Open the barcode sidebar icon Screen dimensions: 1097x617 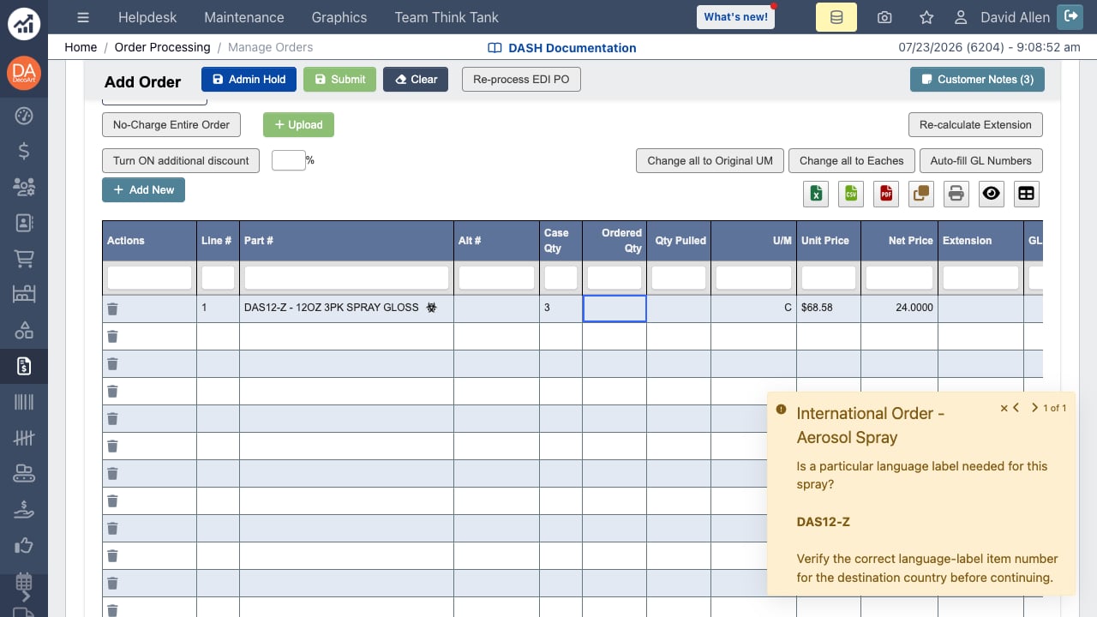[24, 402]
